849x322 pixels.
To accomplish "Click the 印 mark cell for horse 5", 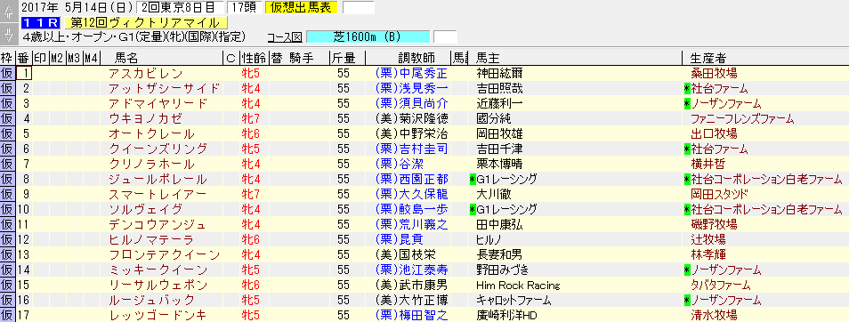I will tap(41, 133).
